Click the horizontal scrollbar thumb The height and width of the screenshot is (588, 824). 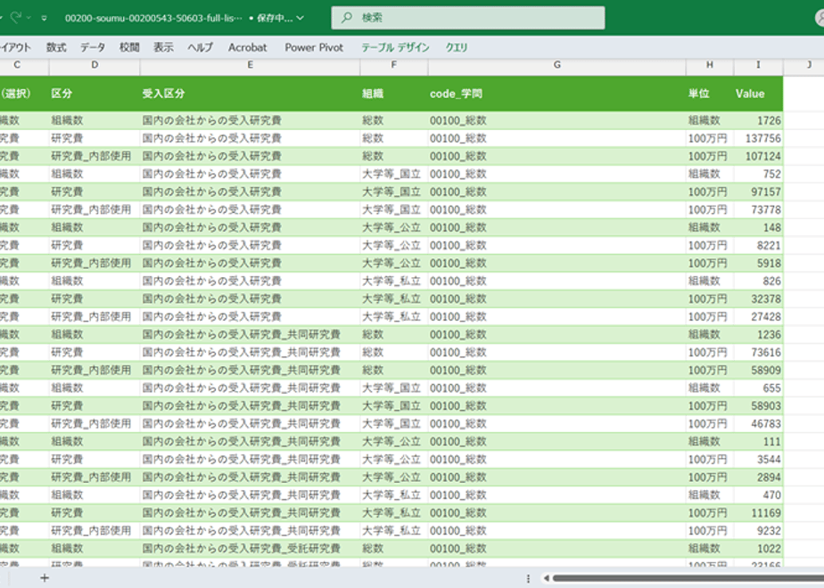(688, 578)
